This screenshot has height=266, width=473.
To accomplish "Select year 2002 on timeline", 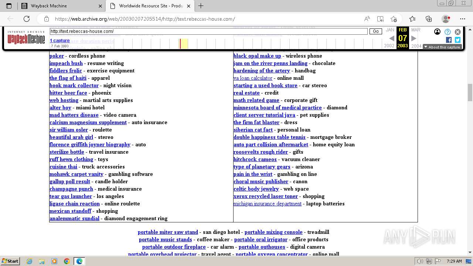I will 389,46.
